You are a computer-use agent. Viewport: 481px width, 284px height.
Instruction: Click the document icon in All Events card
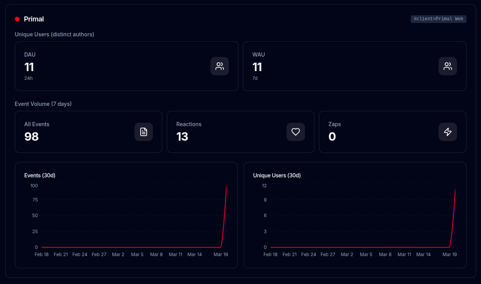[x=144, y=132]
